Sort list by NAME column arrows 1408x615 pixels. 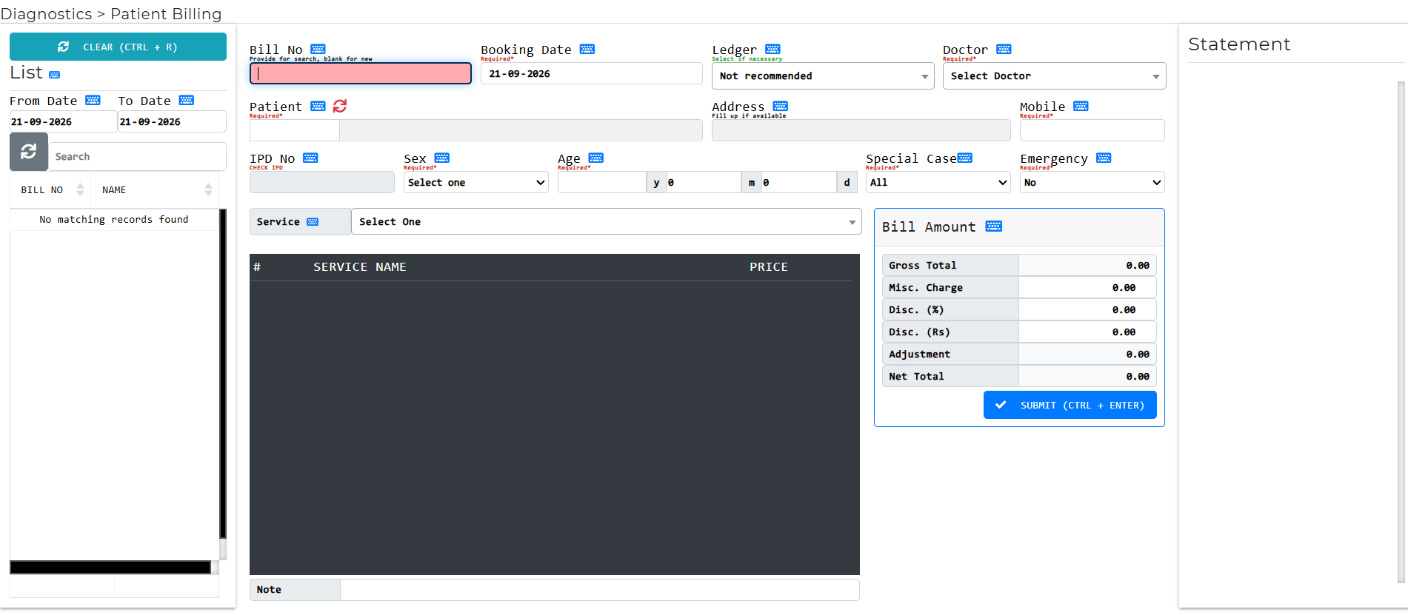click(208, 190)
